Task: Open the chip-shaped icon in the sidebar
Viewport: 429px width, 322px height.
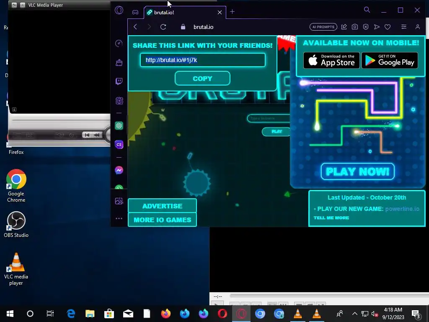Action: [119, 101]
